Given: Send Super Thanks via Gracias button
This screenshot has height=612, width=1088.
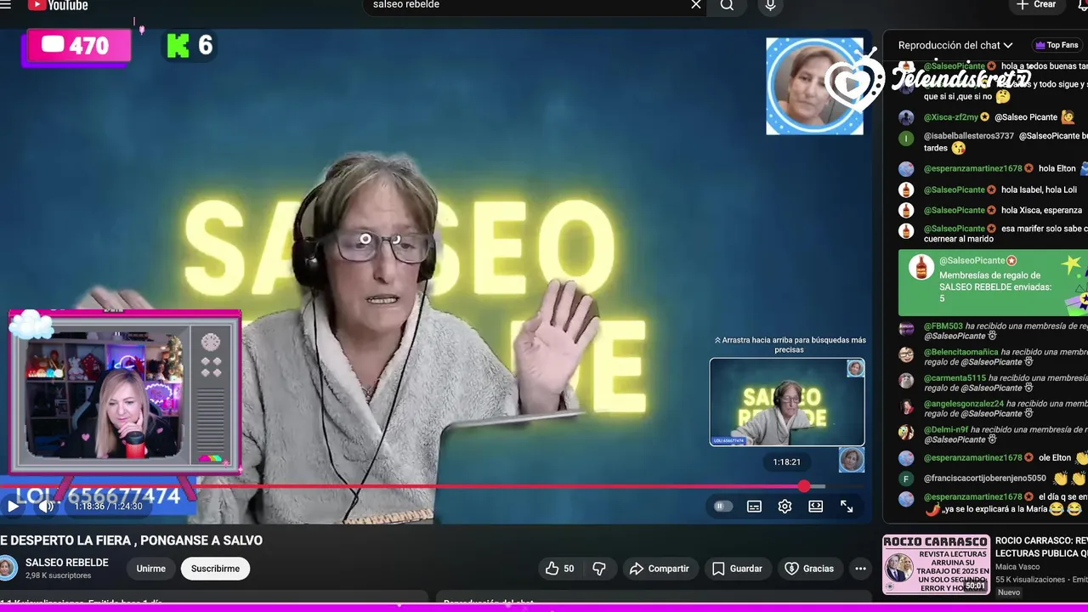Looking at the screenshot, I should 810,569.
